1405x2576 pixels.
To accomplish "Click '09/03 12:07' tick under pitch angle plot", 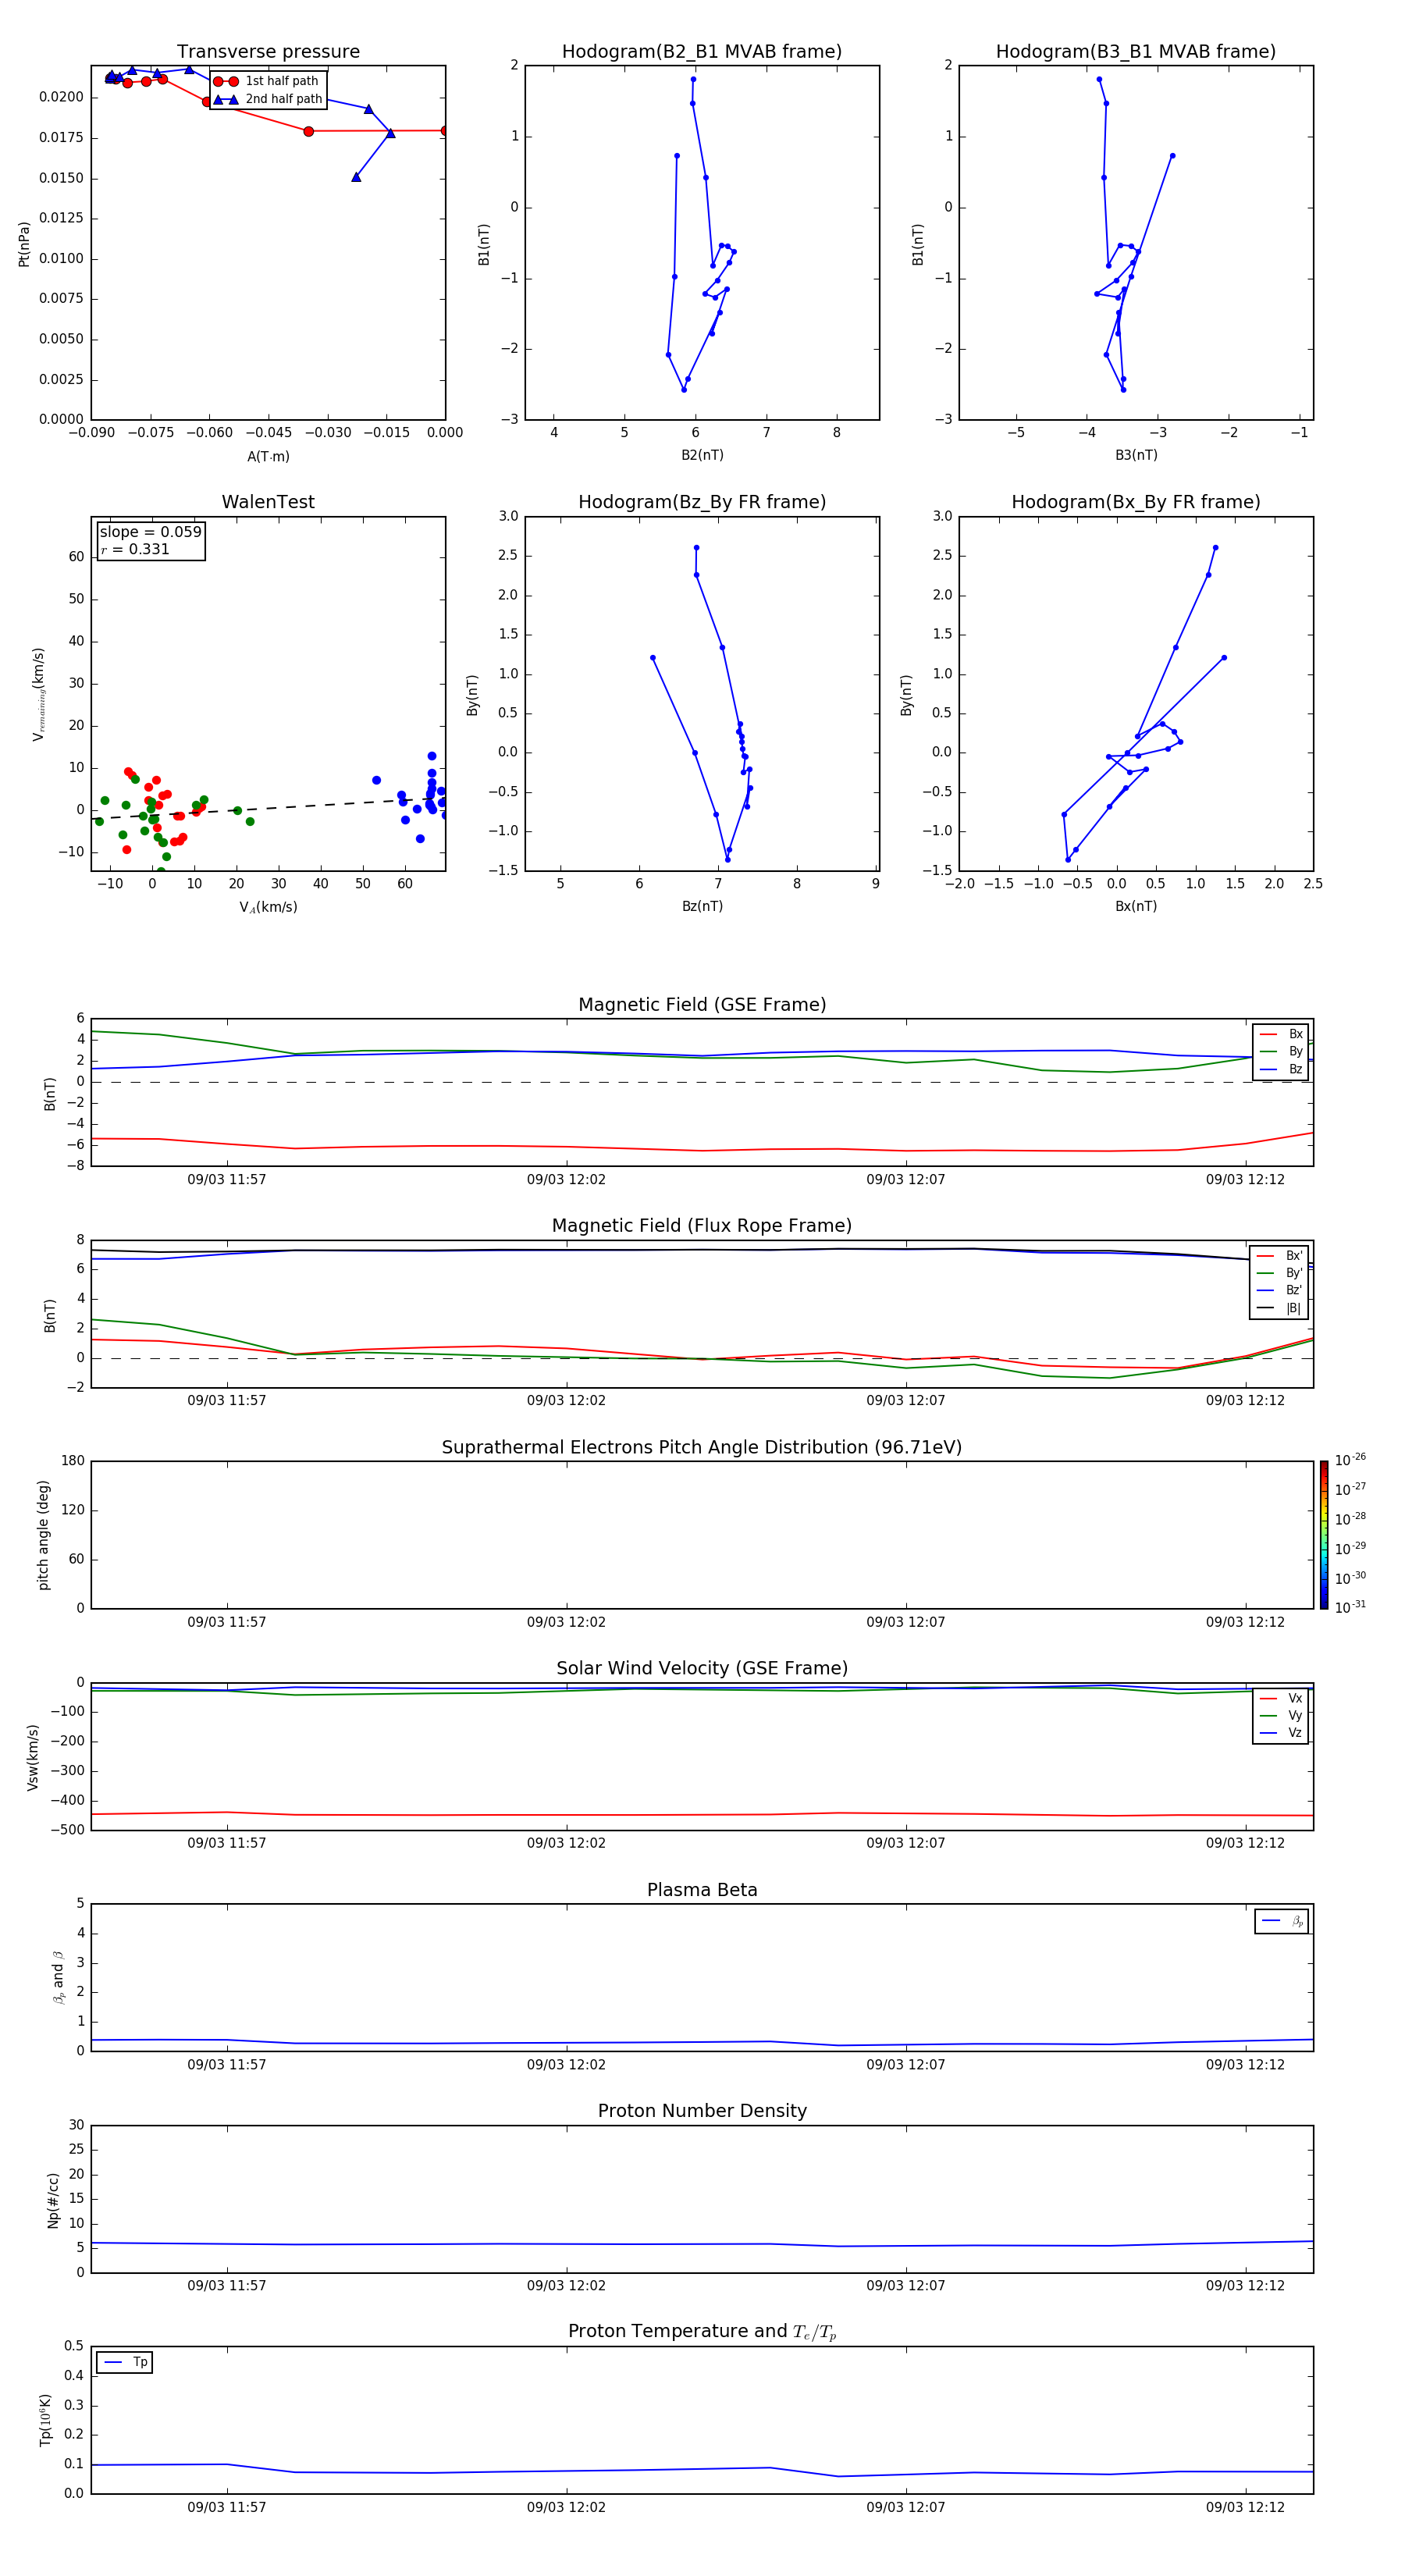I will tap(906, 1622).
